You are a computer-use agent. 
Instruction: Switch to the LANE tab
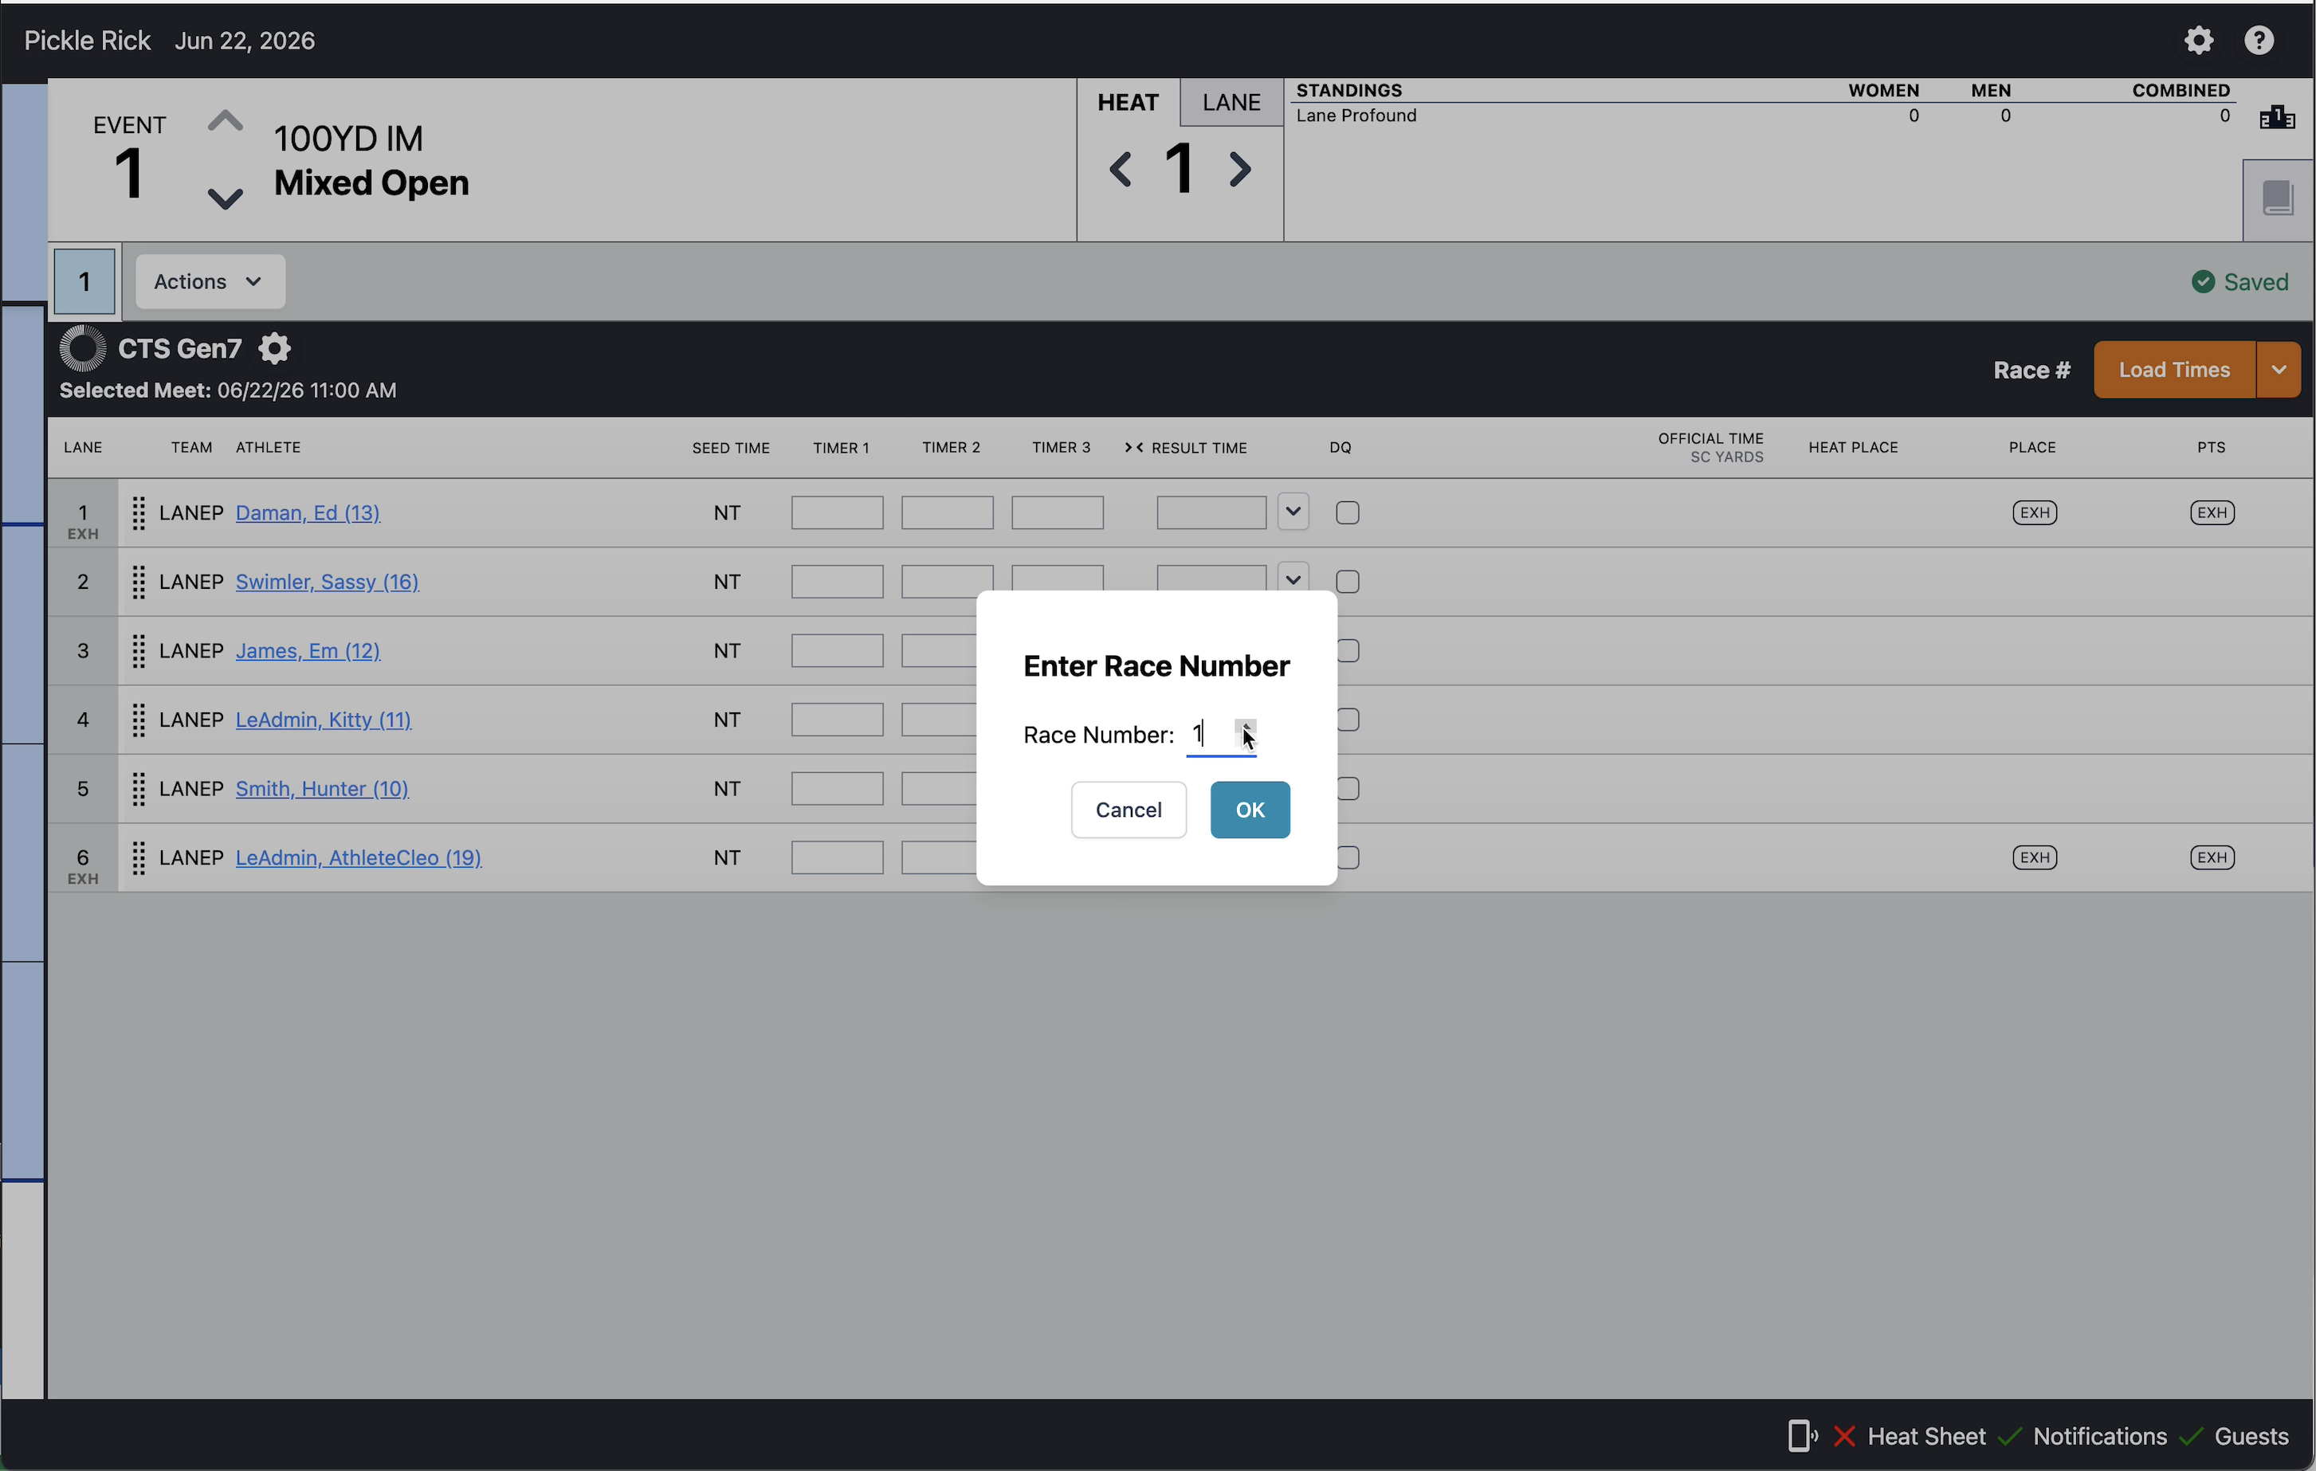pyautogui.click(x=1231, y=103)
